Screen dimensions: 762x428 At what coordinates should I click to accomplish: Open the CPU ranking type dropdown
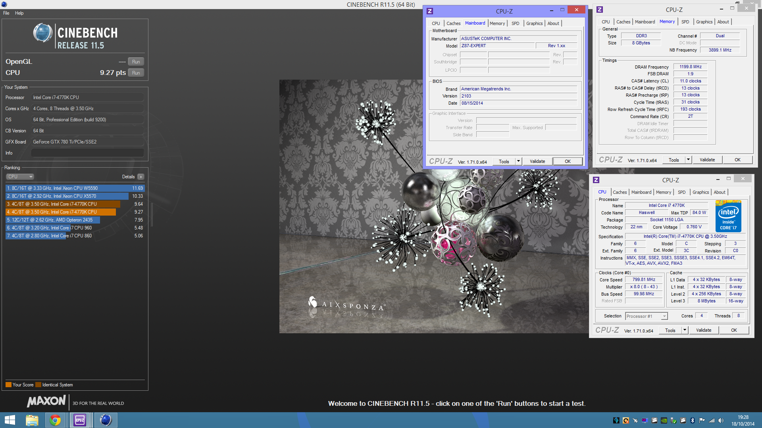click(x=20, y=177)
